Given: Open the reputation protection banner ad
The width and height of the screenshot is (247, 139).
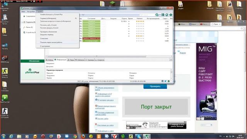Looking at the screenshot, I should point(156,125).
